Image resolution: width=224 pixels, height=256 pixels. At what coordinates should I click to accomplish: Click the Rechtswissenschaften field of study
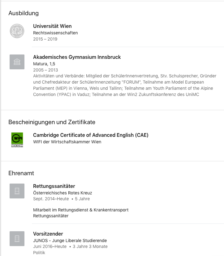tap(55, 33)
